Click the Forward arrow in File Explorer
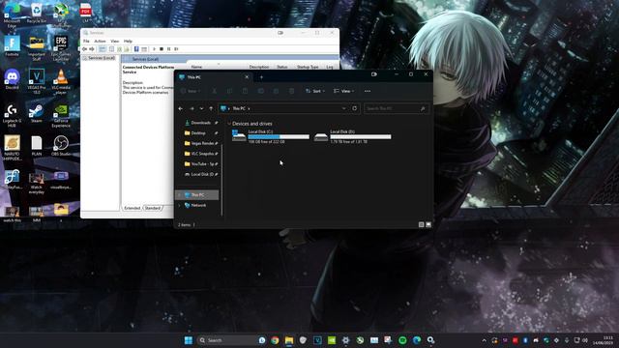 tap(192, 108)
